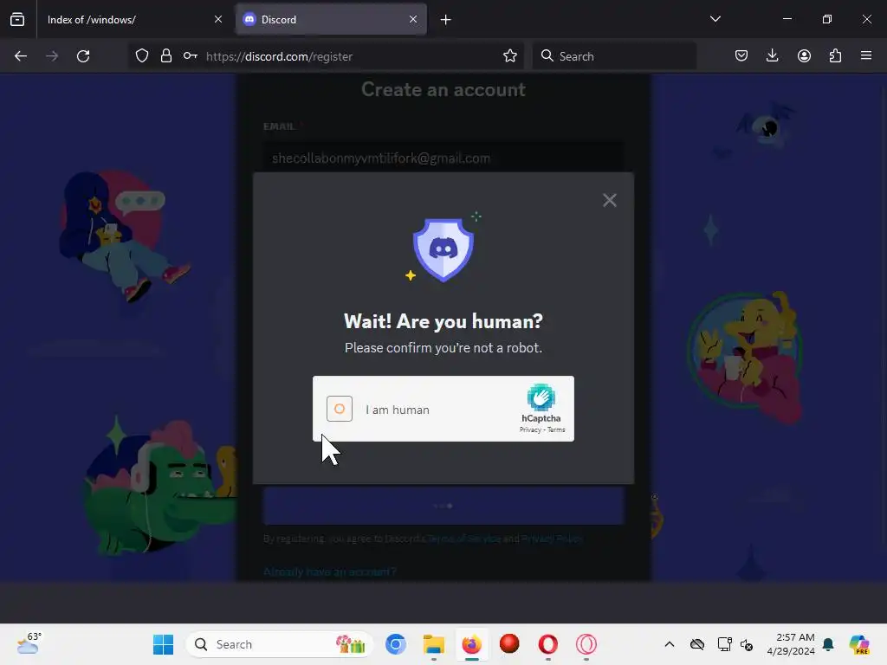Open Firefox account icon
This screenshot has height=665, width=887.
pos(804,56)
